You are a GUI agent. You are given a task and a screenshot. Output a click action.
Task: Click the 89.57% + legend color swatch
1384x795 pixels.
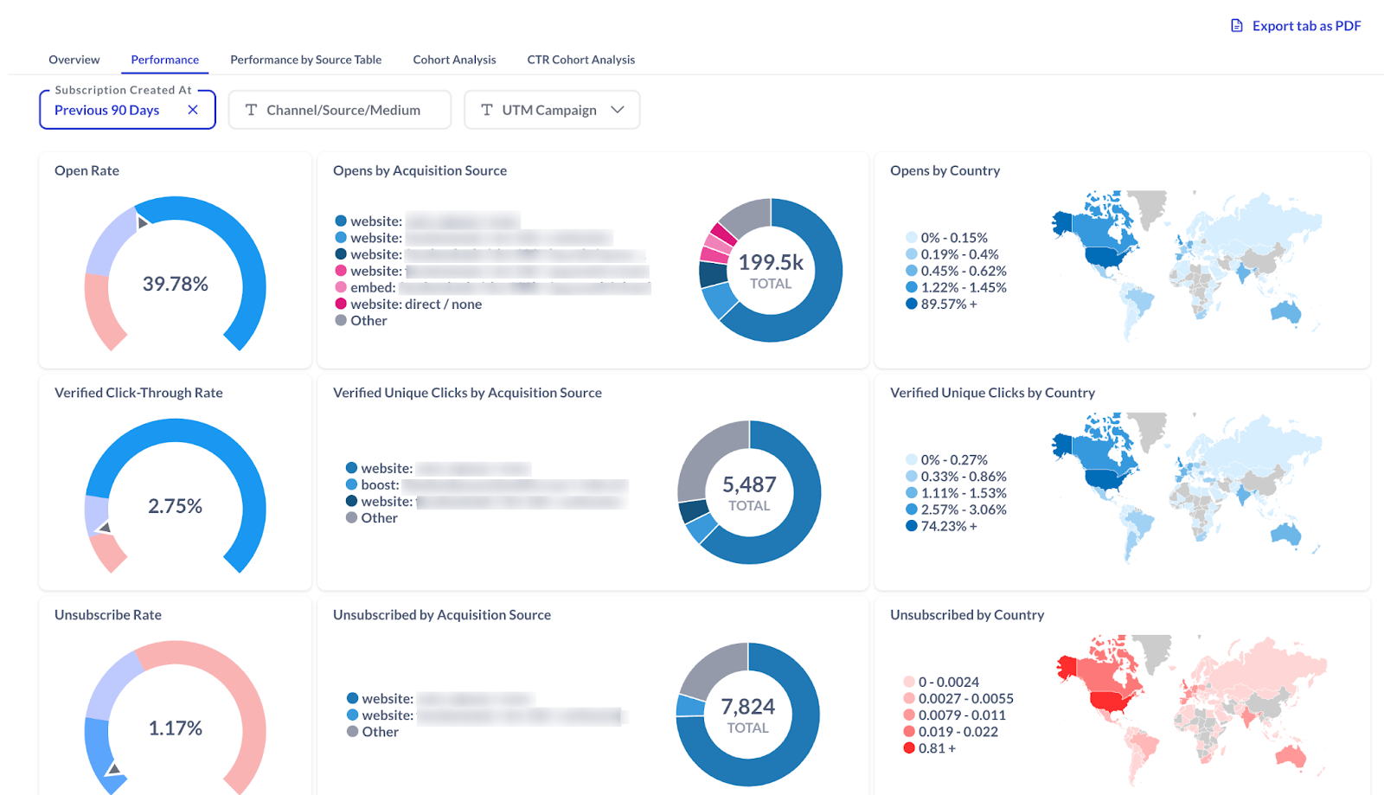911,304
